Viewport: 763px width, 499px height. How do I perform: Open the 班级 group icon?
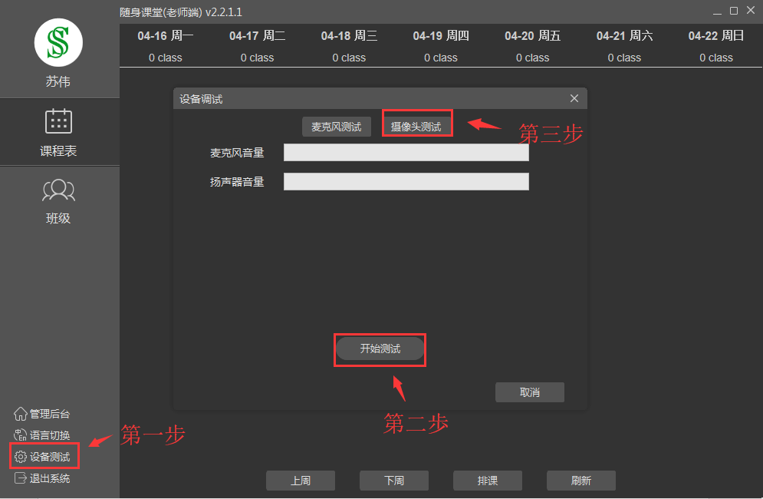pyautogui.click(x=58, y=189)
